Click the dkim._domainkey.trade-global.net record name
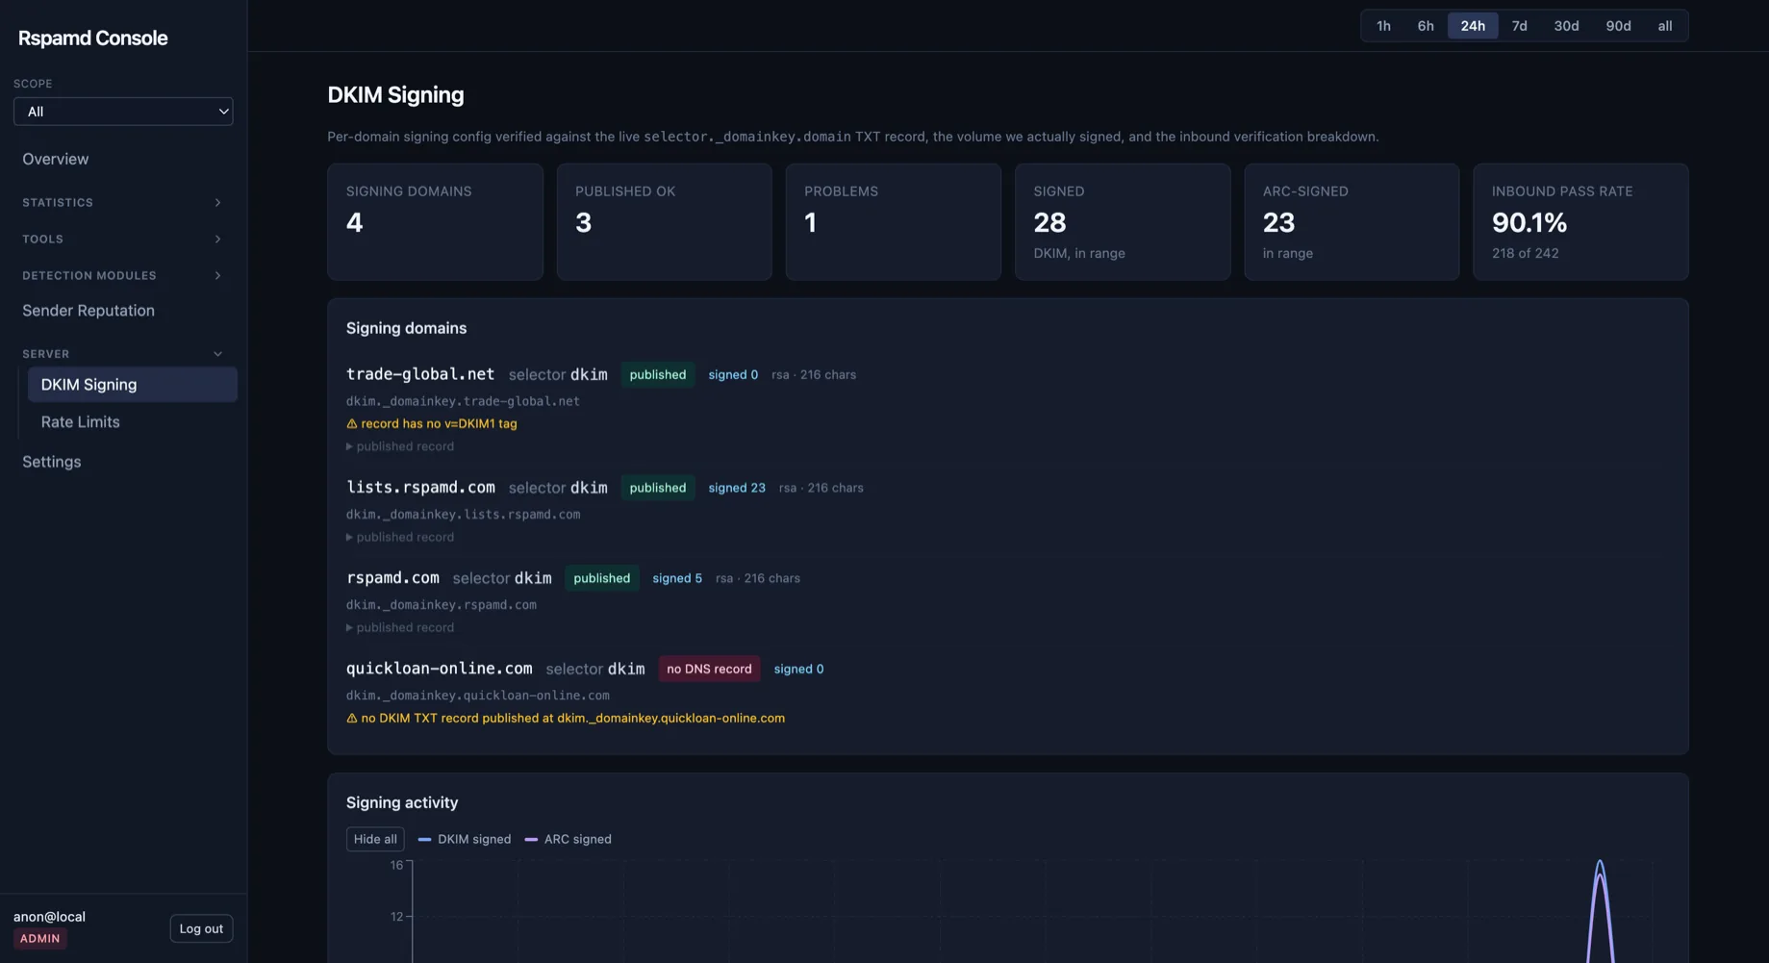The image size is (1769, 963). click(x=463, y=401)
